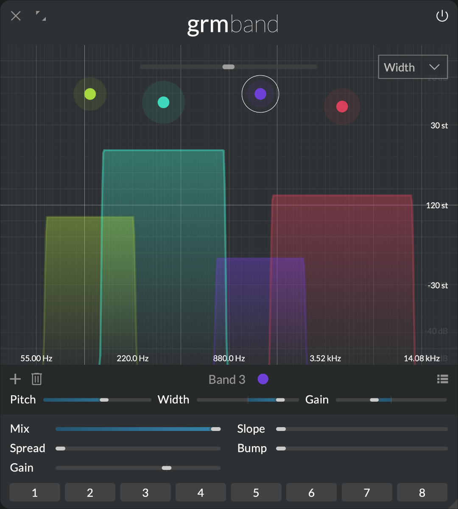Click the Mix slider handle
Viewport: 458px width, 509px height.
coord(216,429)
